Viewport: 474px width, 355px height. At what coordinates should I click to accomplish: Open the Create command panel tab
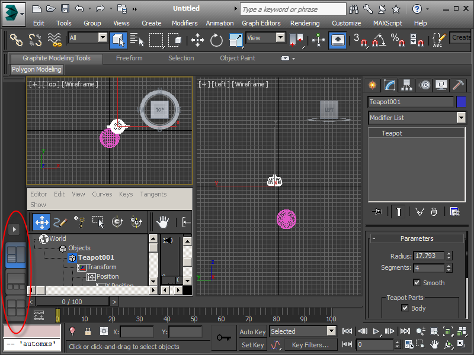click(373, 85)
